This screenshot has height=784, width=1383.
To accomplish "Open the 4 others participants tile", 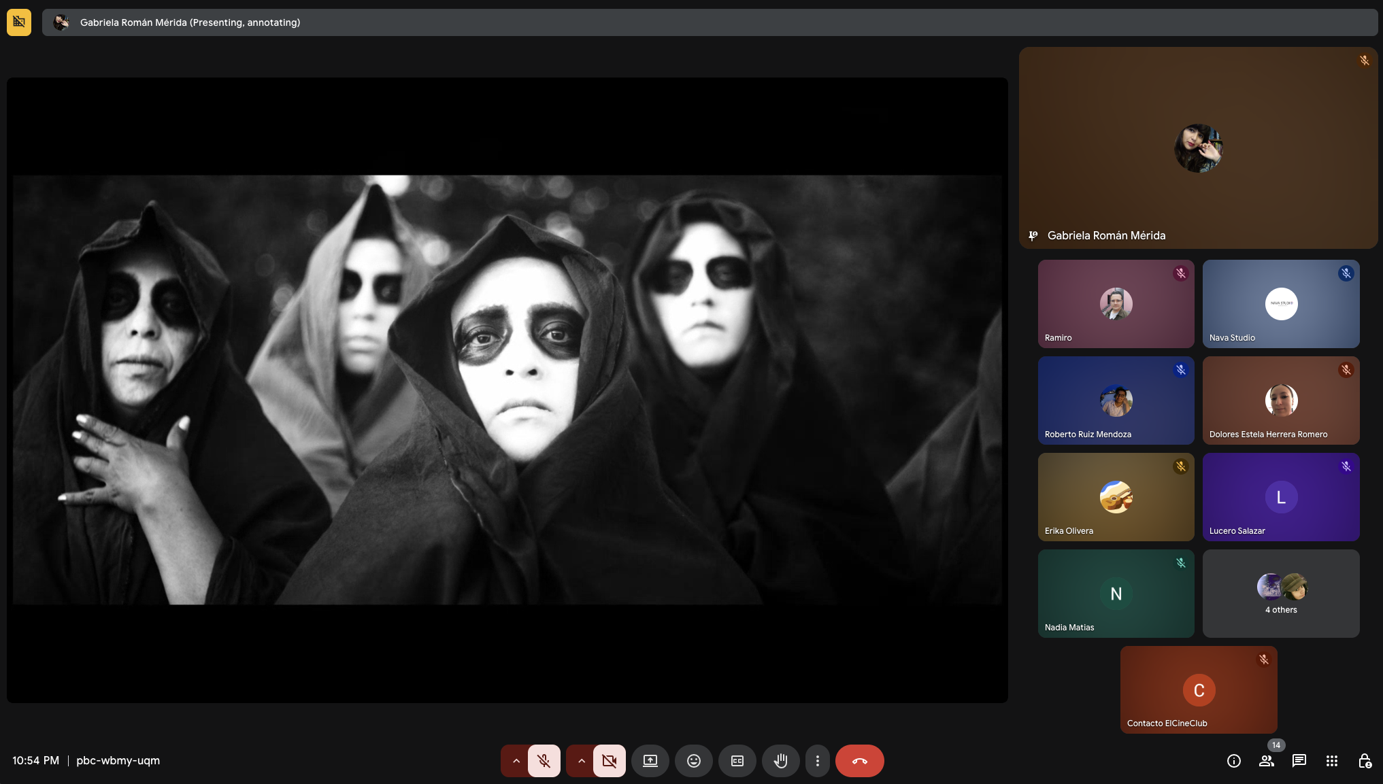I will 1280,594.
